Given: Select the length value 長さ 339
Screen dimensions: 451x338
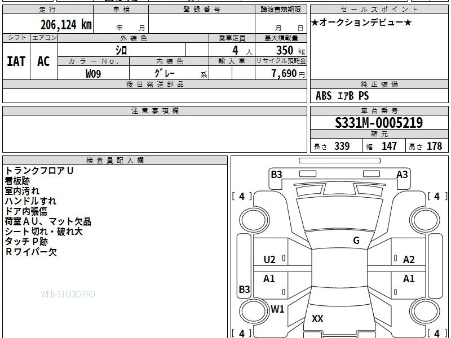Looking at the screenshot, I should [331, 146].
